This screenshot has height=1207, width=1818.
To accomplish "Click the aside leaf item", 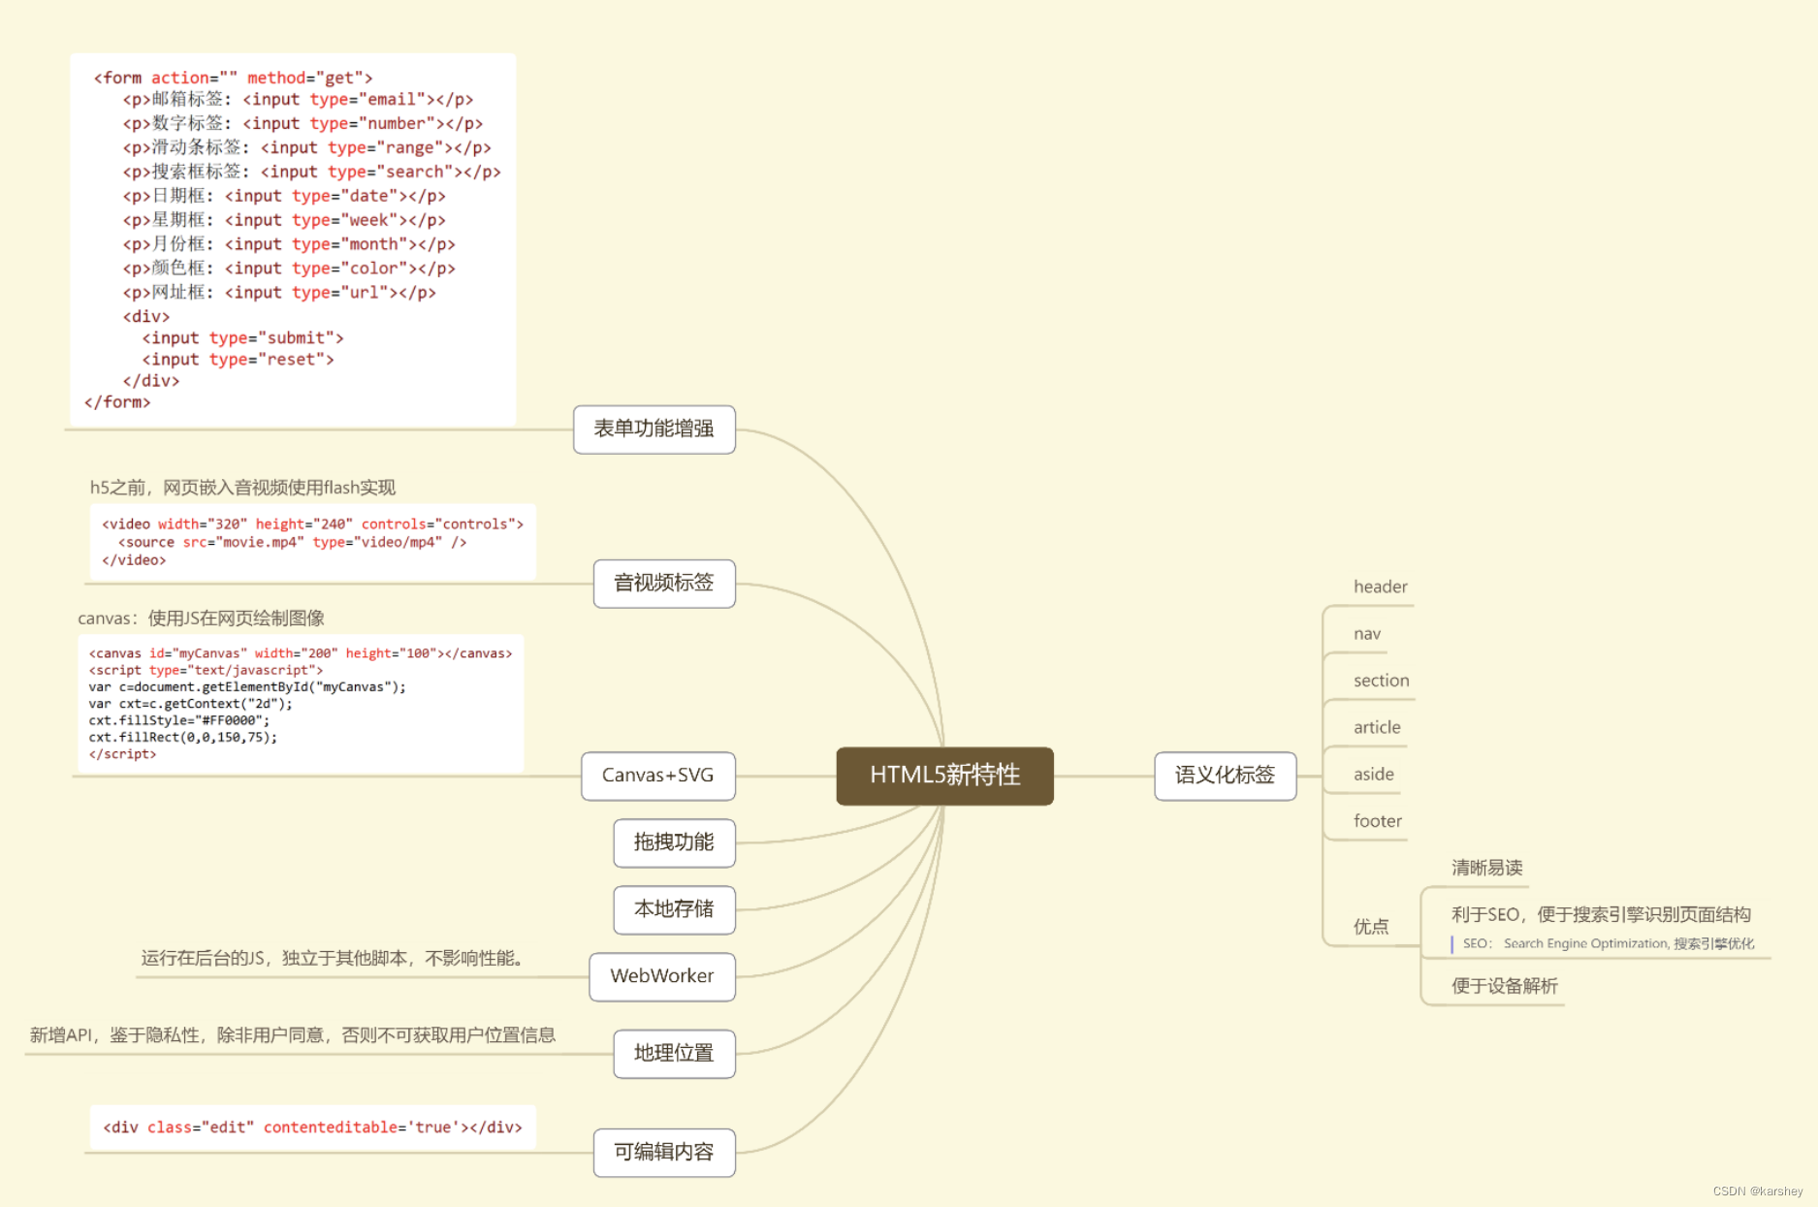I will pos(1374,775).
